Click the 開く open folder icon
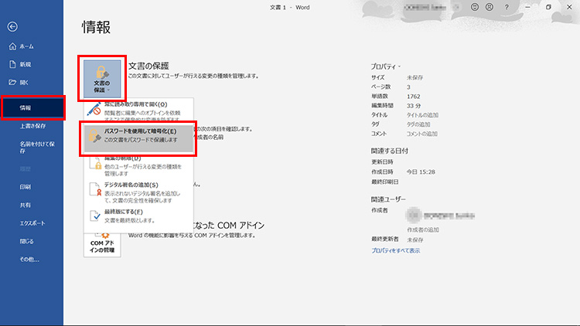 click(12, 82)
